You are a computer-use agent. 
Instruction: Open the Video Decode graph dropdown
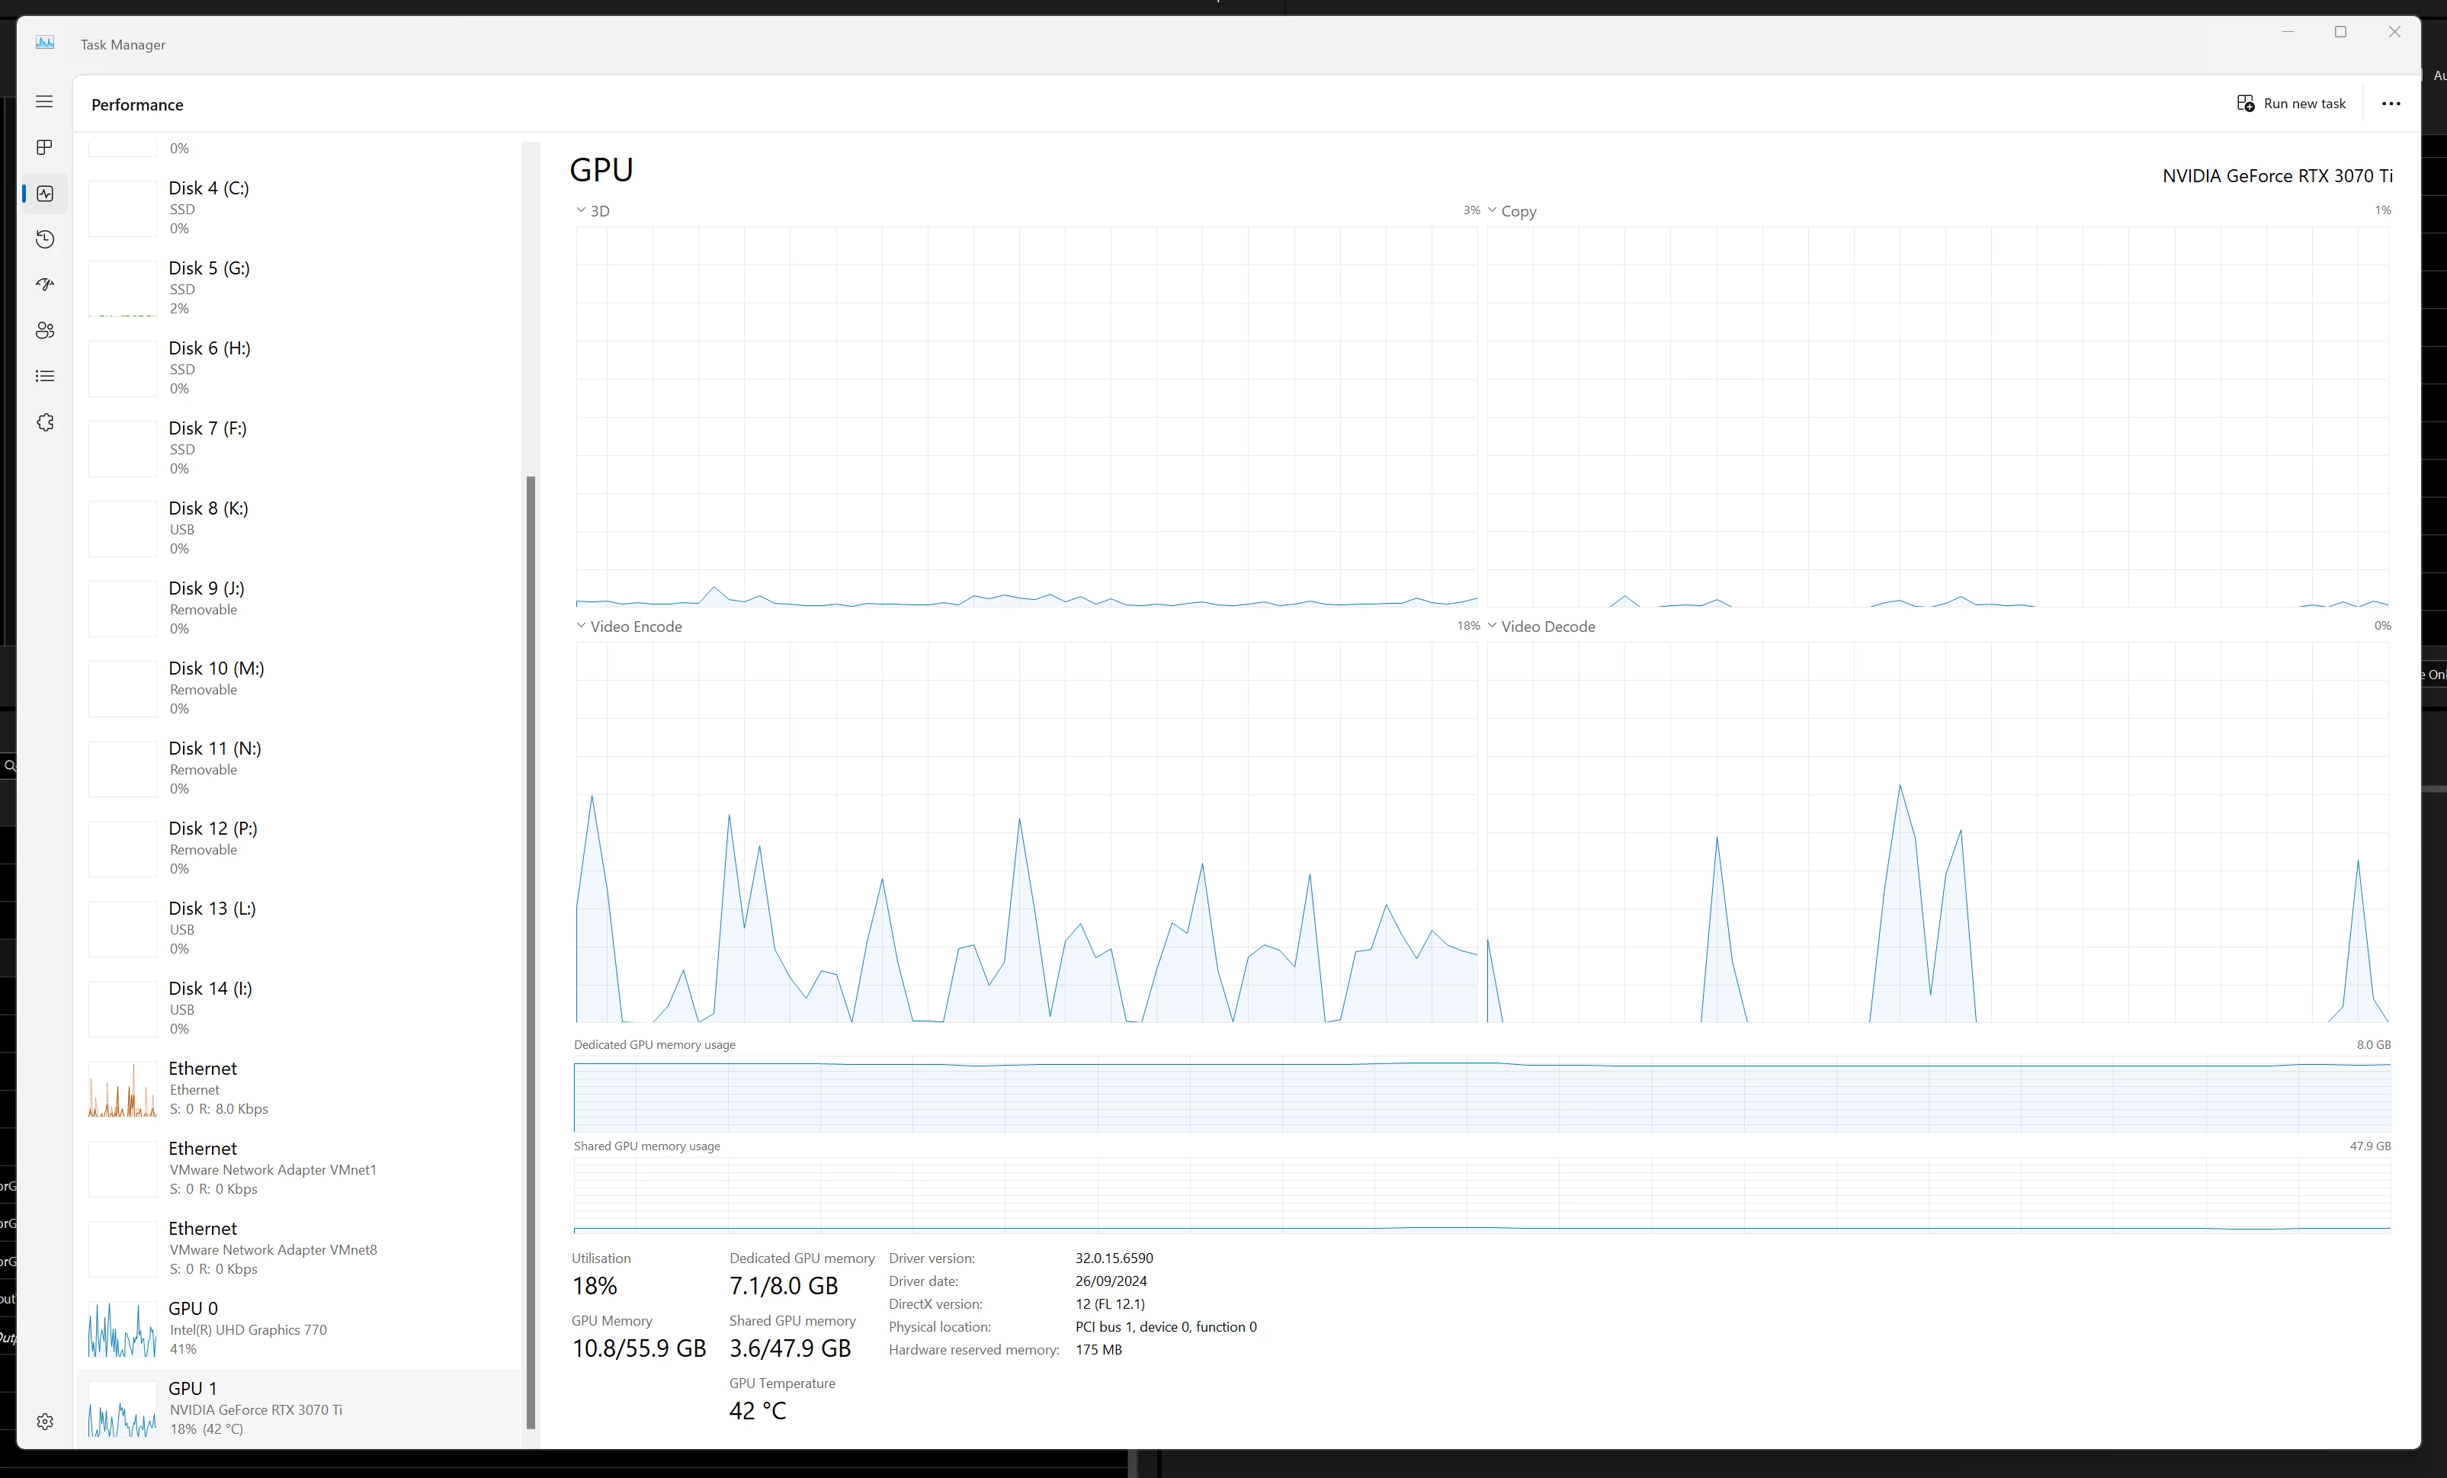tap(1492, 626)
